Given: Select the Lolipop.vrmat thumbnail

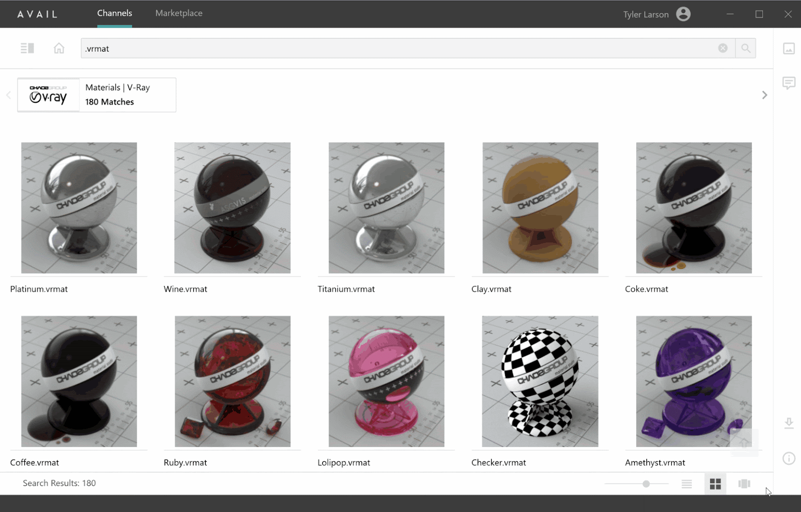Looking at the screenshot, I should tap(386, 381).
